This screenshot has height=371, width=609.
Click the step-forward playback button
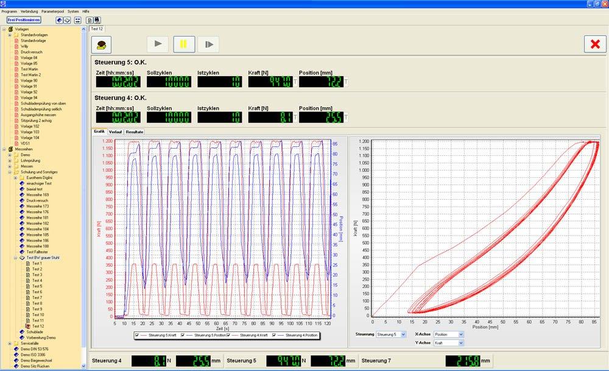208,44
